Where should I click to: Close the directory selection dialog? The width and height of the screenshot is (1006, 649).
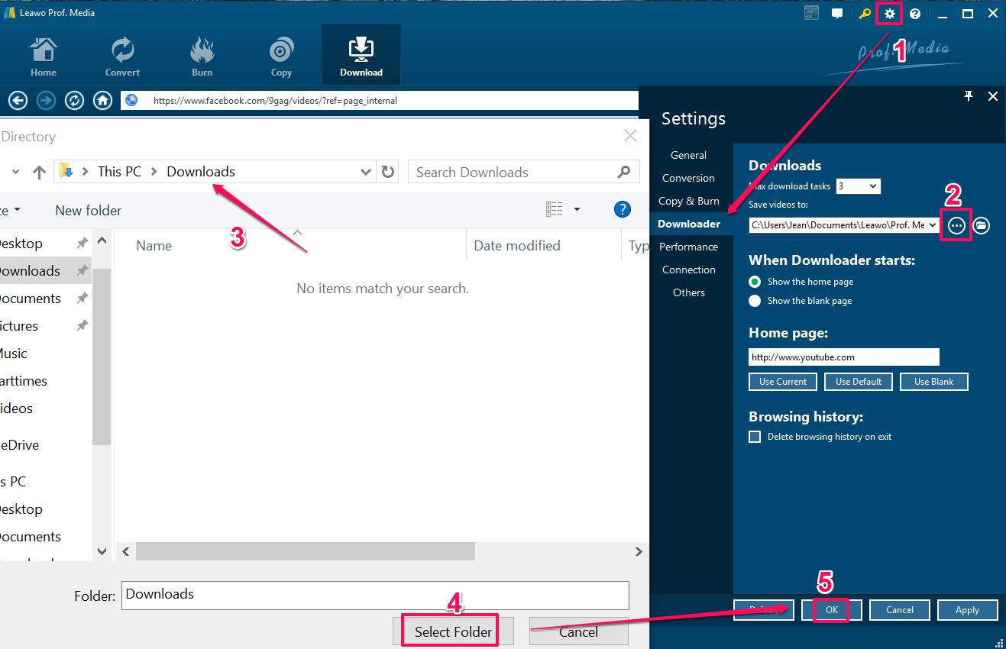point(630,136)
